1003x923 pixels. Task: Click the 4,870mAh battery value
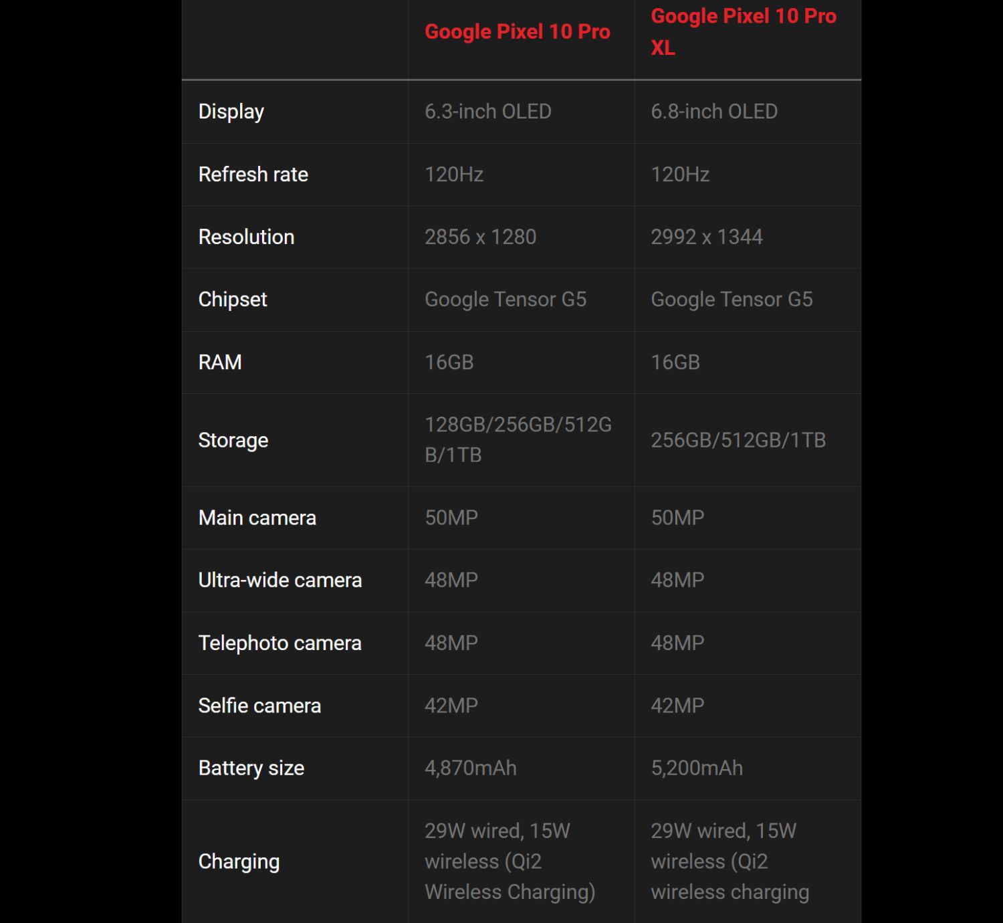pos(471,768)
